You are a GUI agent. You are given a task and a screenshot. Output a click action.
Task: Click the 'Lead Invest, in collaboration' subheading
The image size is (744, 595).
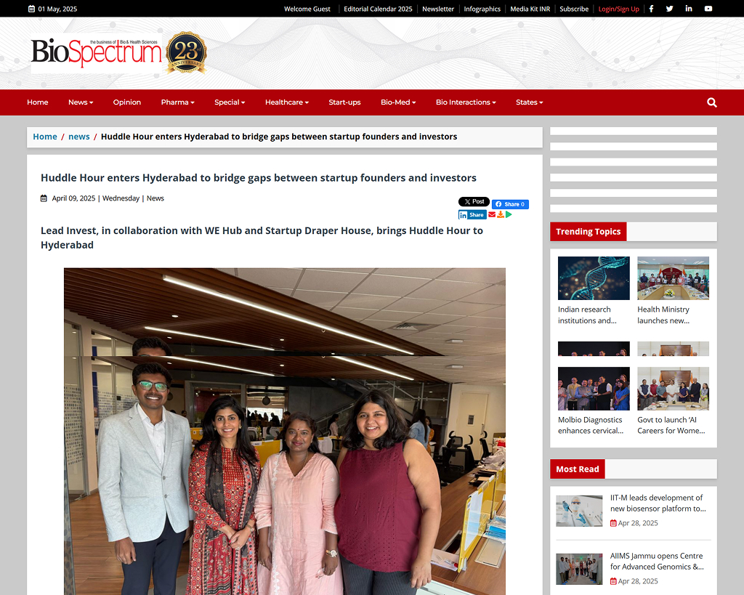click(x=262, y=238)
